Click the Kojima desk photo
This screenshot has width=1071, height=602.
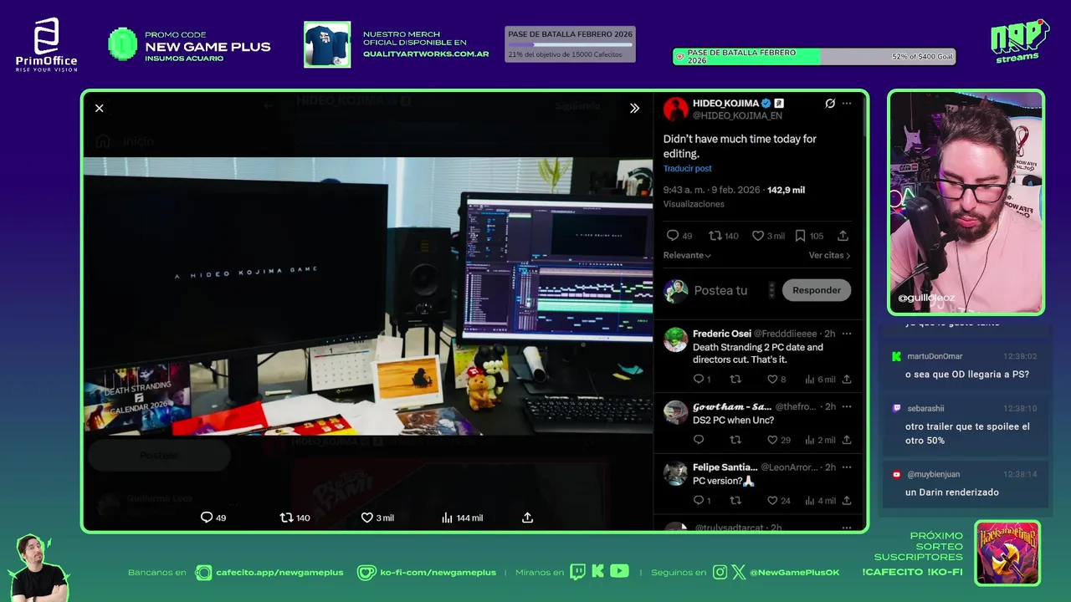coord(368,296)
